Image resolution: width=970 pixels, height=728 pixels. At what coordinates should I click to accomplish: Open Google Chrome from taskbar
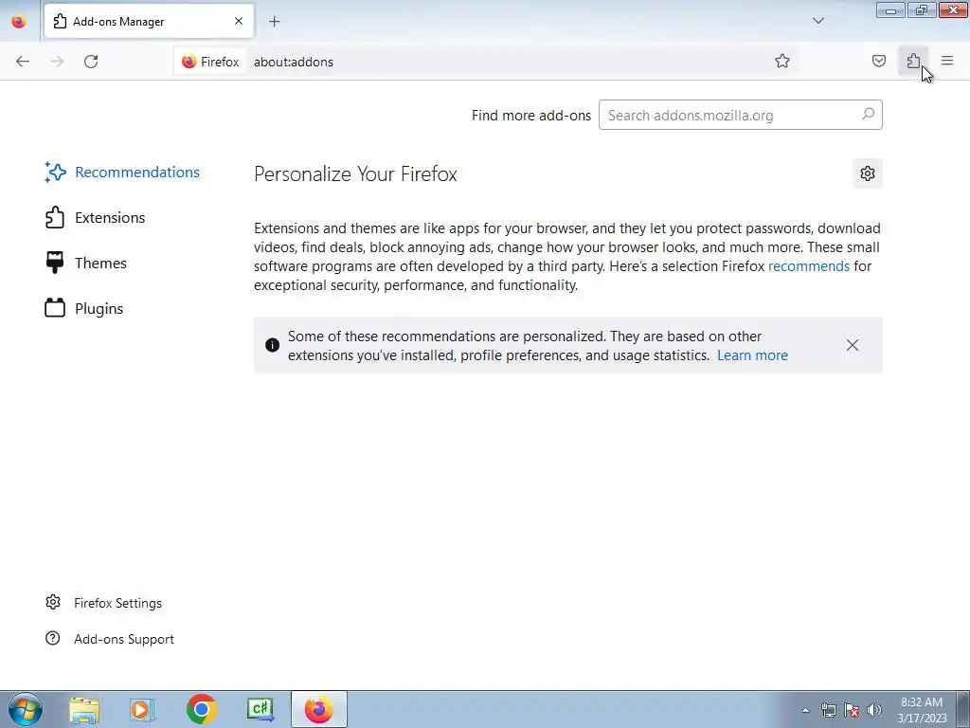[201, 709]
